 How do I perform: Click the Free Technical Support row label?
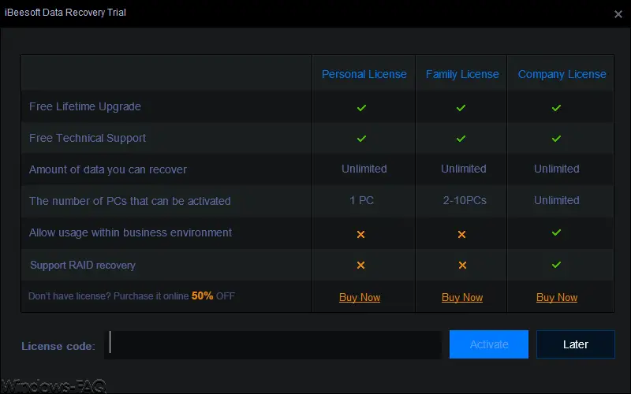point(88,138)
